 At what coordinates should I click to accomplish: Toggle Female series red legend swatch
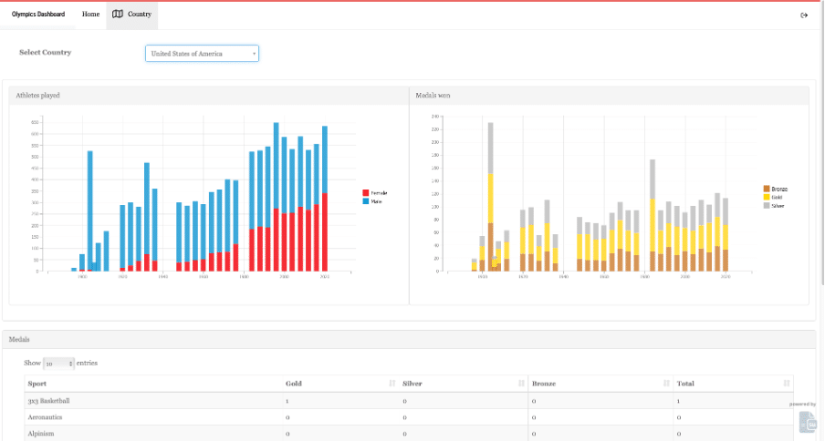(366, 193)
